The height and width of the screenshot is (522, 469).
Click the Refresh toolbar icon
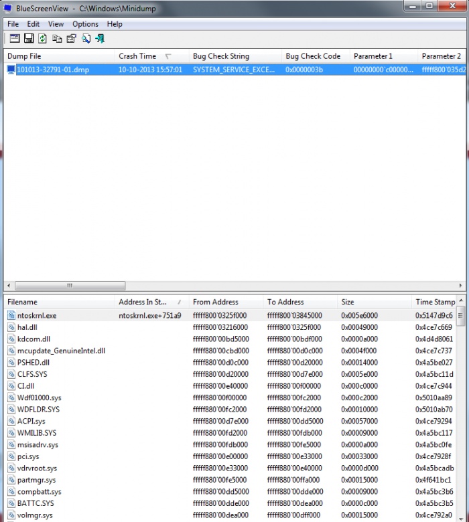click(x=42, y=39)
